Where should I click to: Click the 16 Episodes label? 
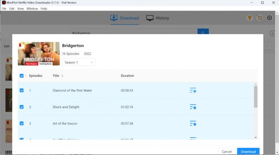click(x=71, y=54)
